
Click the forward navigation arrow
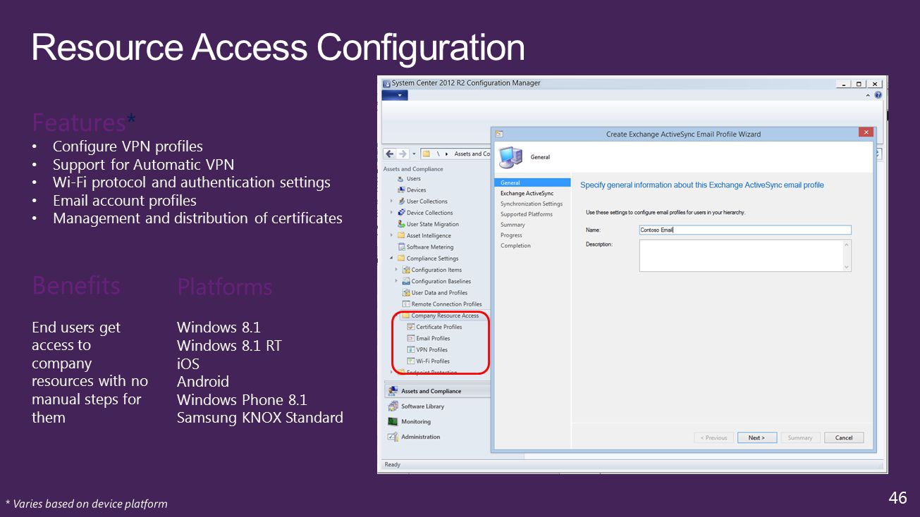pos(402,154)
